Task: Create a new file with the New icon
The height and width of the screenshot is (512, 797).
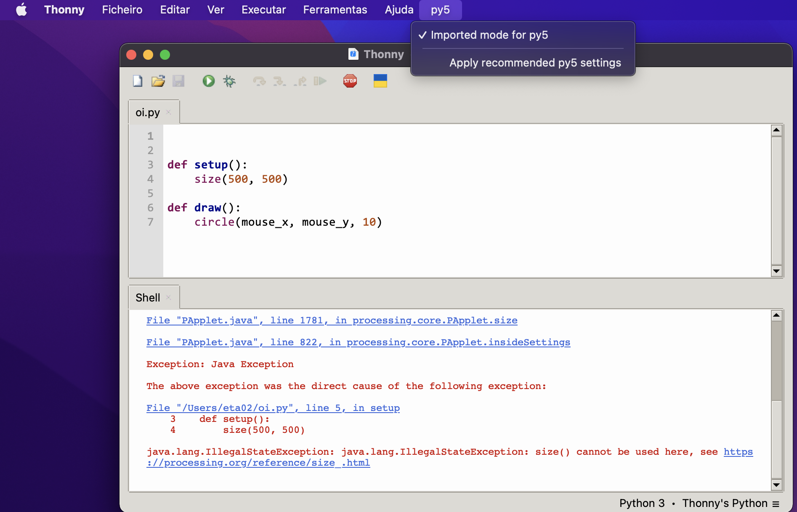Action: 138,81
